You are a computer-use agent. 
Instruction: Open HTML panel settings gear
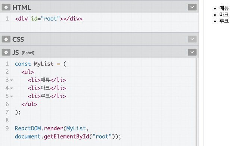coord(6,7)
